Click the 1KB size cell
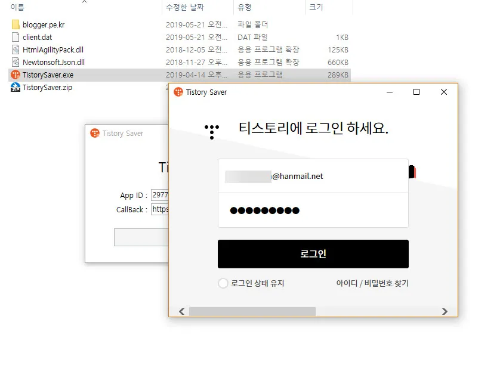Viewport: 503px width, 387px height. coord(342,37)
